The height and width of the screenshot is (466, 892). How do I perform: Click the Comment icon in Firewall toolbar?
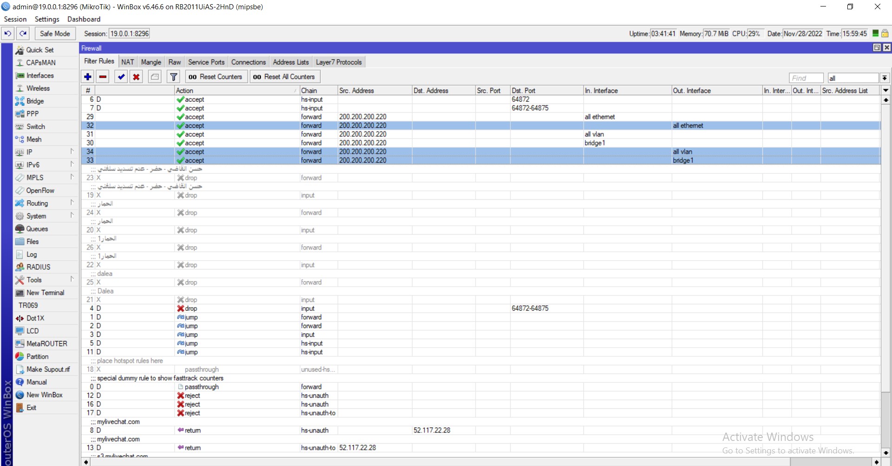click(155, 77)
